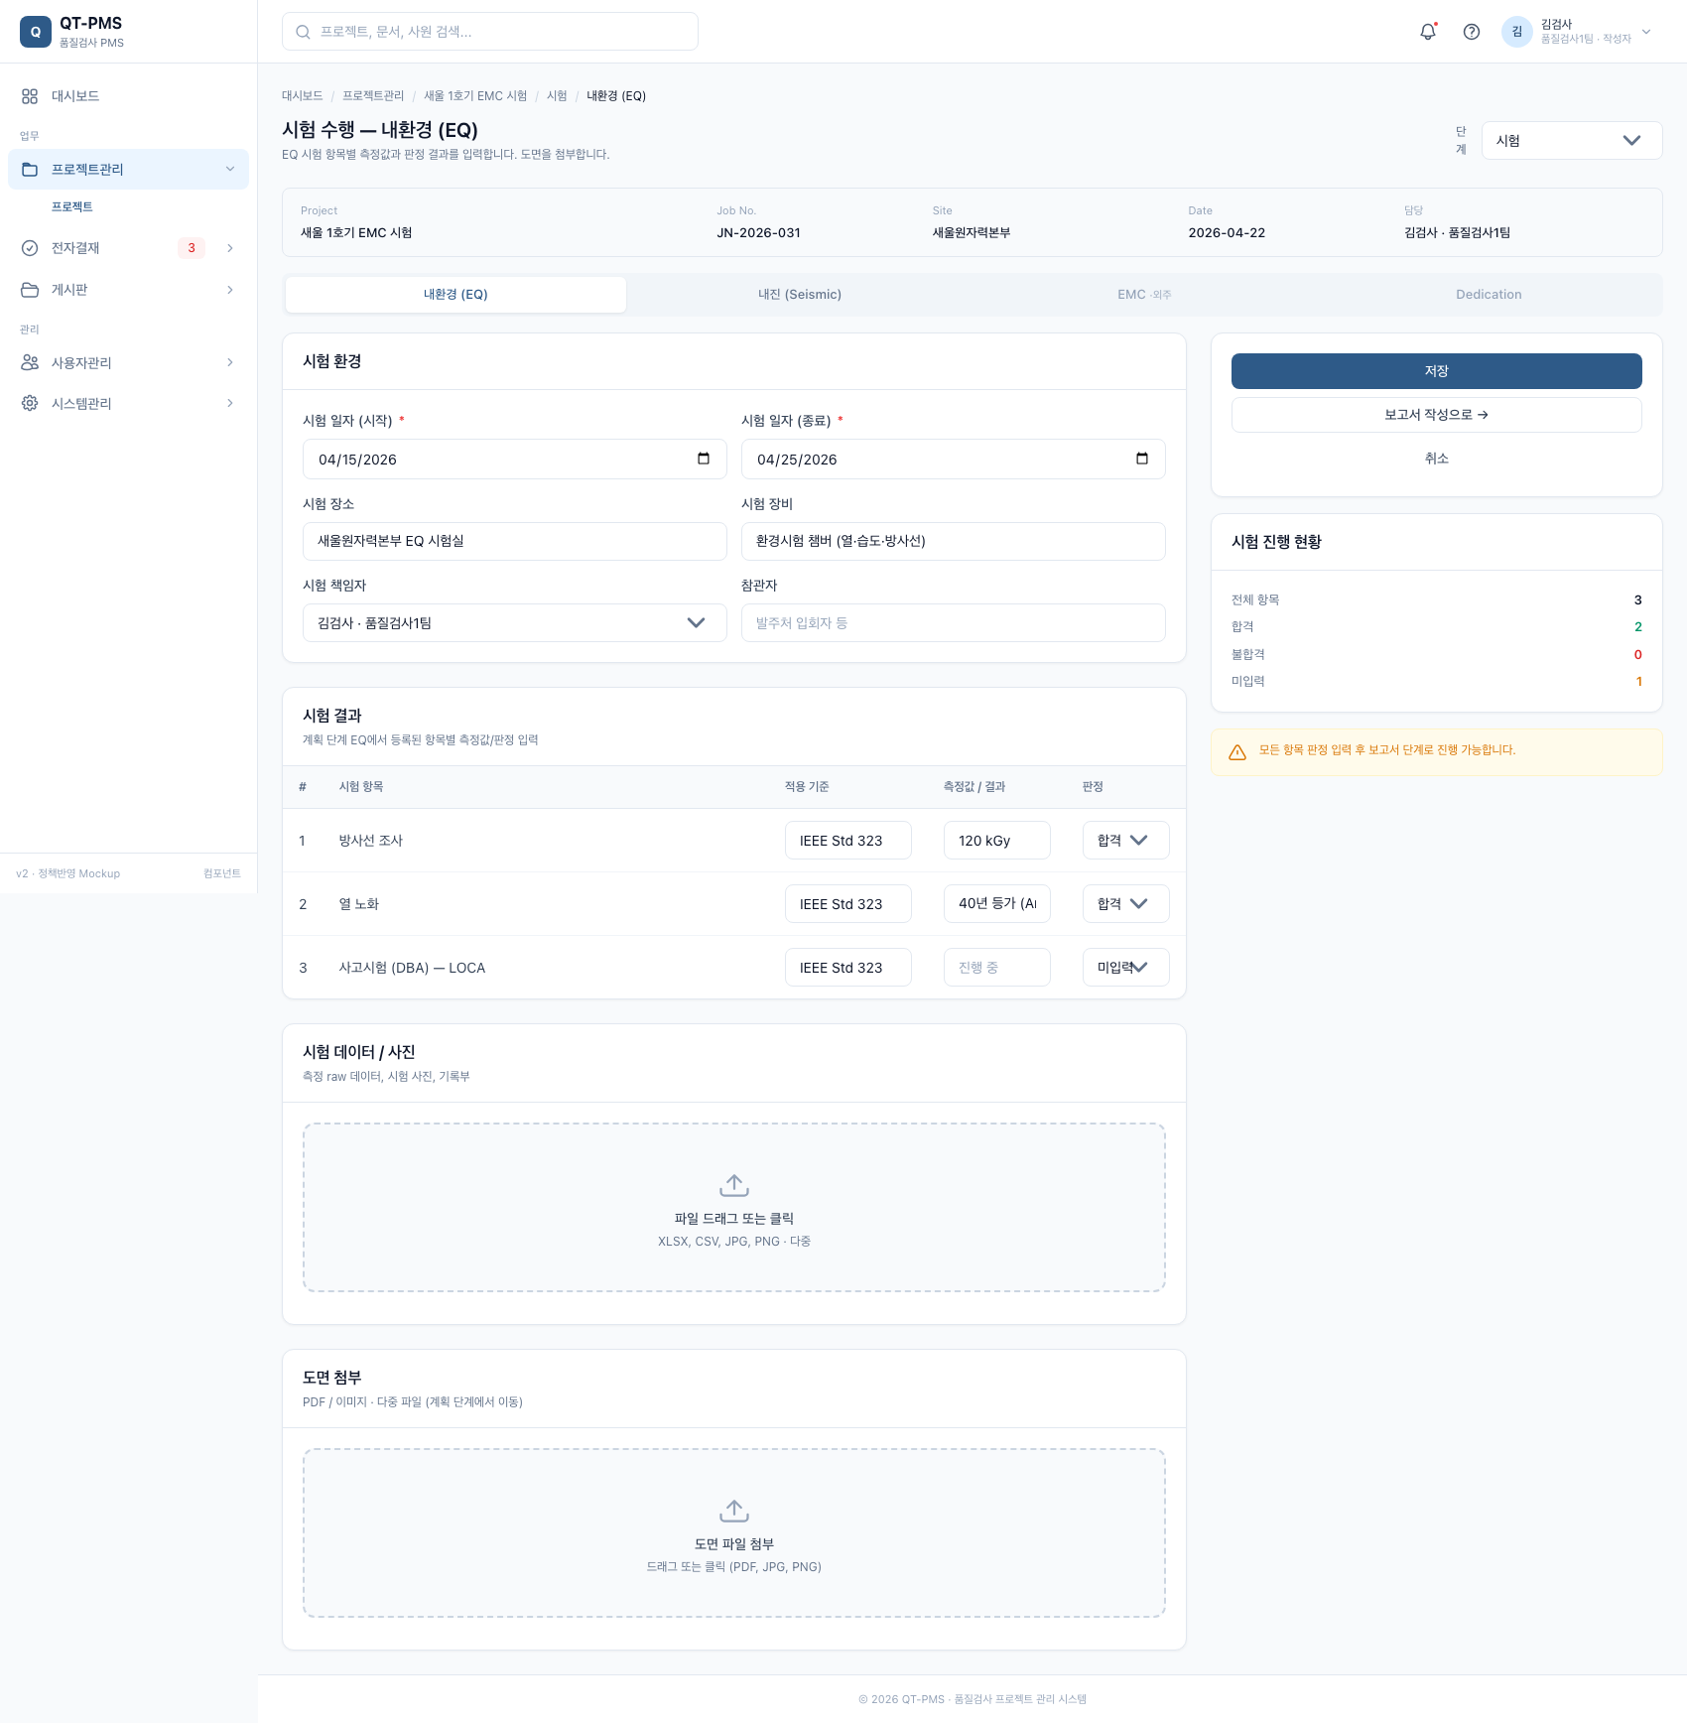This screenshot has height=1723, width=1687.
Task: Click the 120 kGy result field
Action: (997, 841)
